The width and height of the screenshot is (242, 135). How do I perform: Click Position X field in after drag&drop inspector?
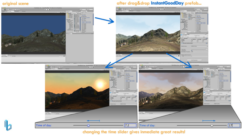tap(195, 40)
